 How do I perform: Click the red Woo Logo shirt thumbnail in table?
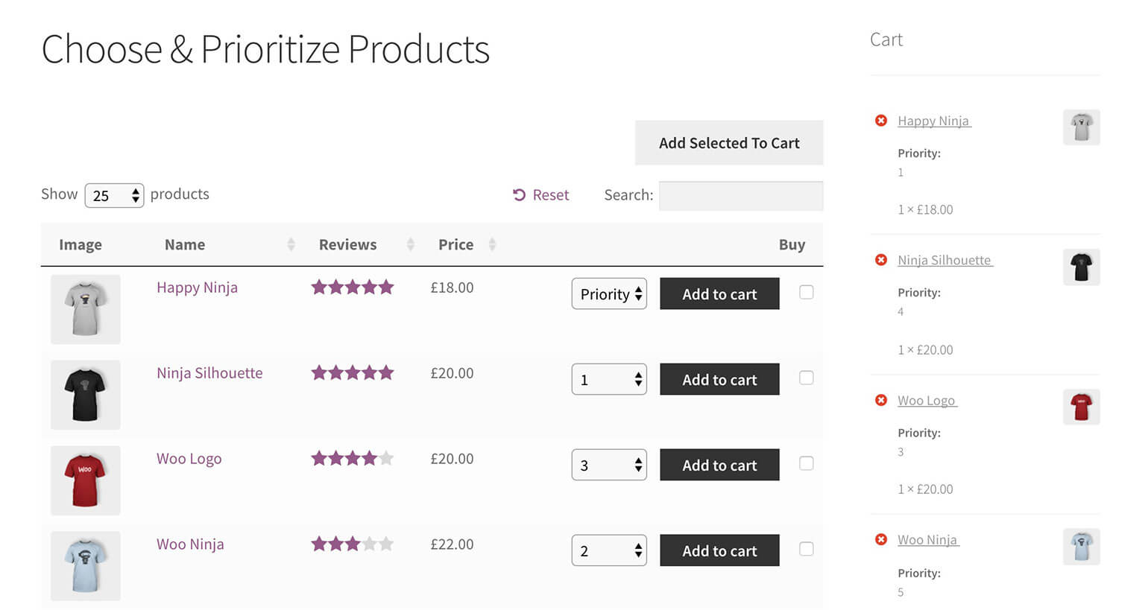(x=86, y=480)
